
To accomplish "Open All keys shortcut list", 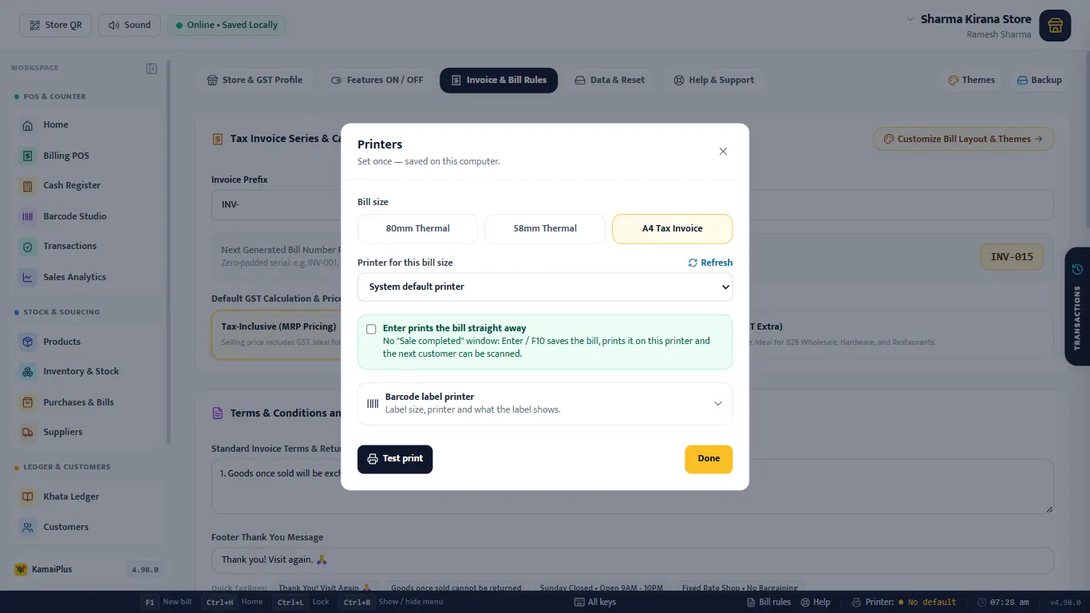I will pos(595,602).
